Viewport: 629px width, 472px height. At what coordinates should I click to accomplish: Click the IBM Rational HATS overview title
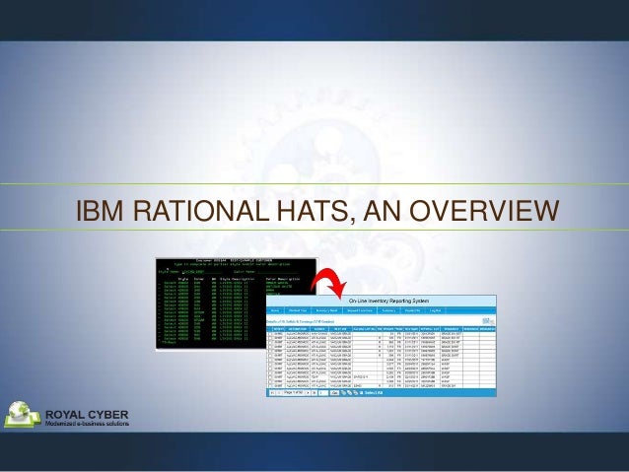[317, 210]
